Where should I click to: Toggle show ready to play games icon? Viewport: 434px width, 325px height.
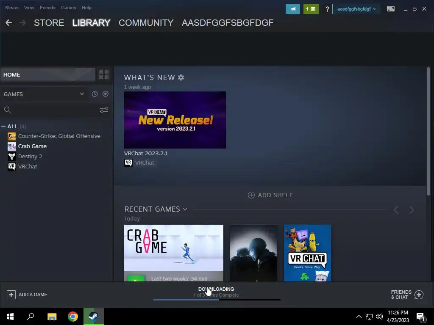pyautogui.click(x=106, y=94)
